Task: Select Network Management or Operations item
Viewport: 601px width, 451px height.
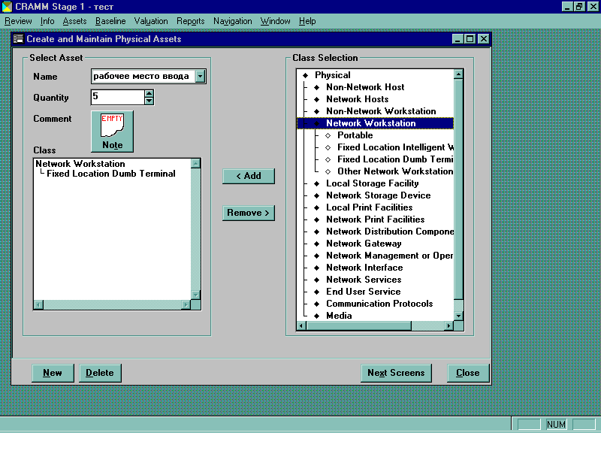Action: click(x=389, y=256)
